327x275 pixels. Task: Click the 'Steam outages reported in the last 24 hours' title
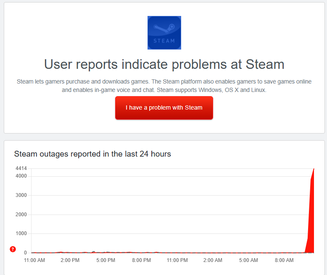[92, 154]
